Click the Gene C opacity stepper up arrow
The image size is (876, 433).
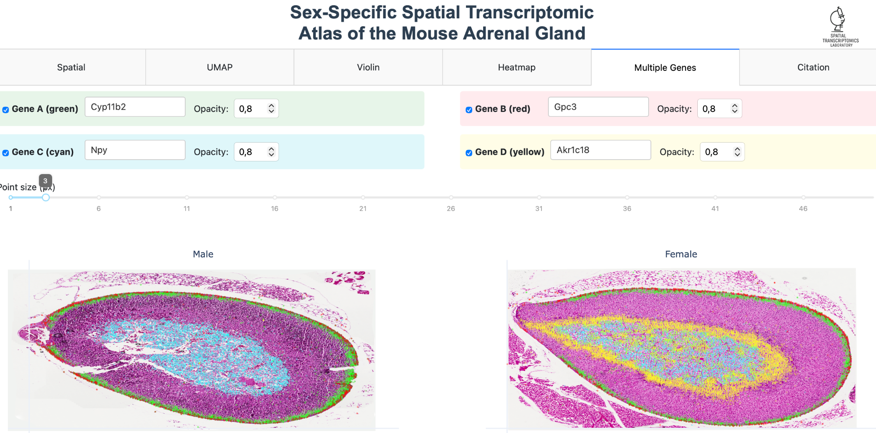point(272,149)
